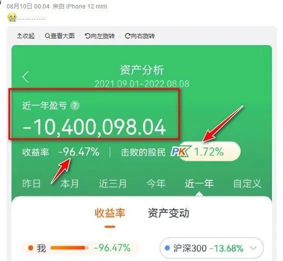The height and width of the screenshot is (261, 283).
Task: Select the 昨日 period tab
Action: click(x=32, y=184)
